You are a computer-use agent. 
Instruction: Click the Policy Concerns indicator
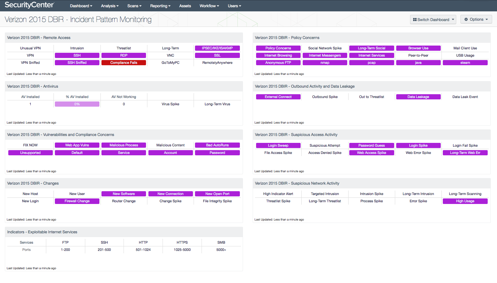(278, 48)
